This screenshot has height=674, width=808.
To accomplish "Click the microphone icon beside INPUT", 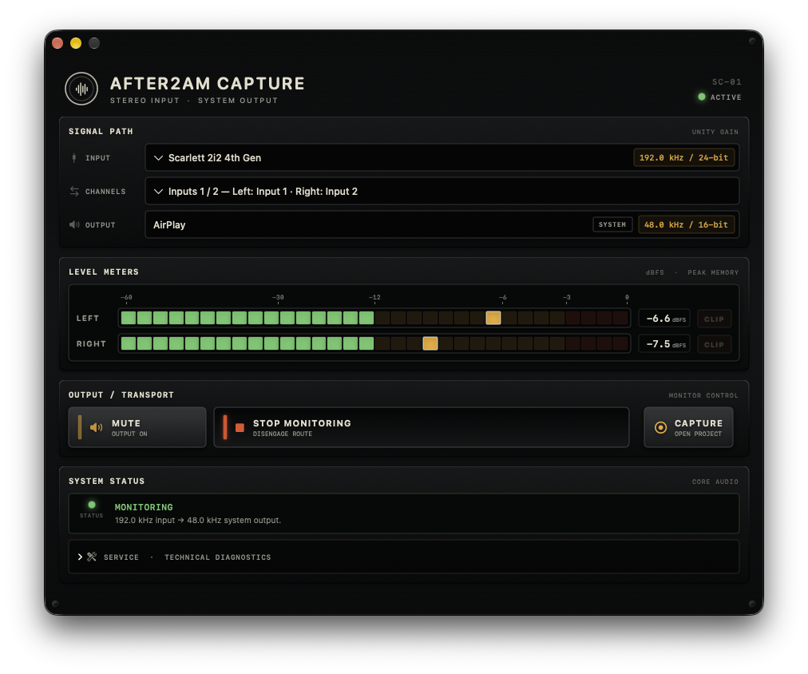I will 74,157.
